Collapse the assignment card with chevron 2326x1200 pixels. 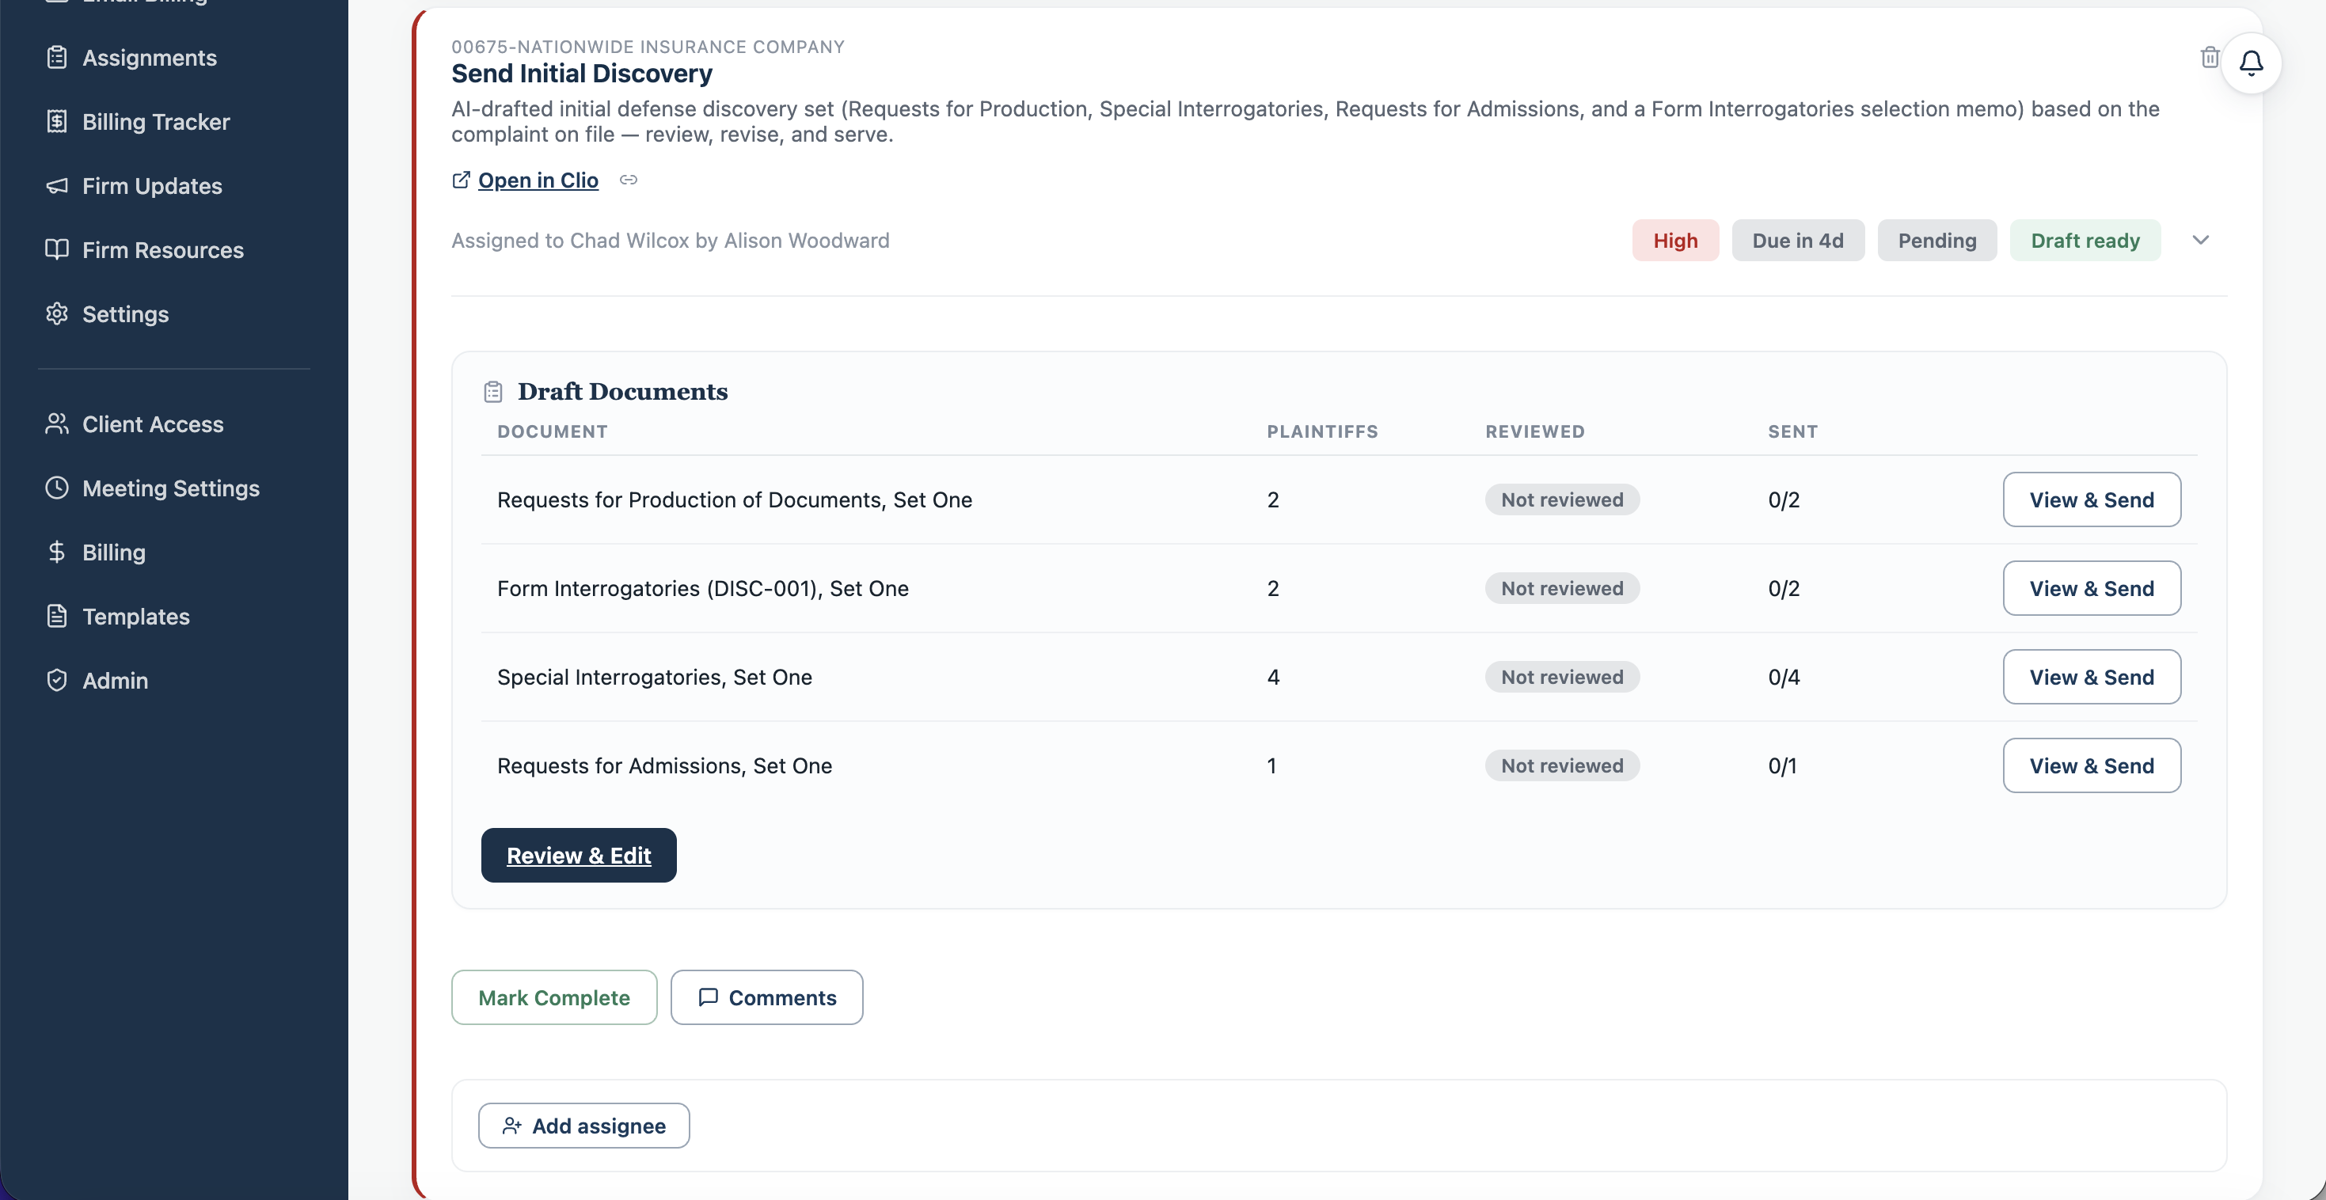(2200, 240)
